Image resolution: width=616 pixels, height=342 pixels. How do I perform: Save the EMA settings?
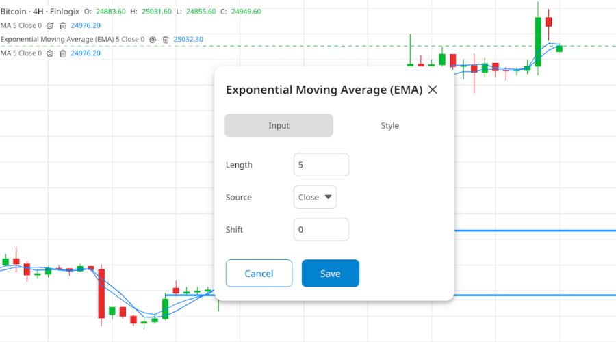click(x=330, y=274)
